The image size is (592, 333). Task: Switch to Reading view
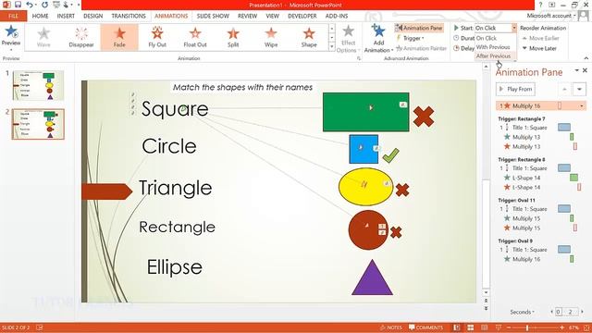pyautogui.click(x=485, y=327)
